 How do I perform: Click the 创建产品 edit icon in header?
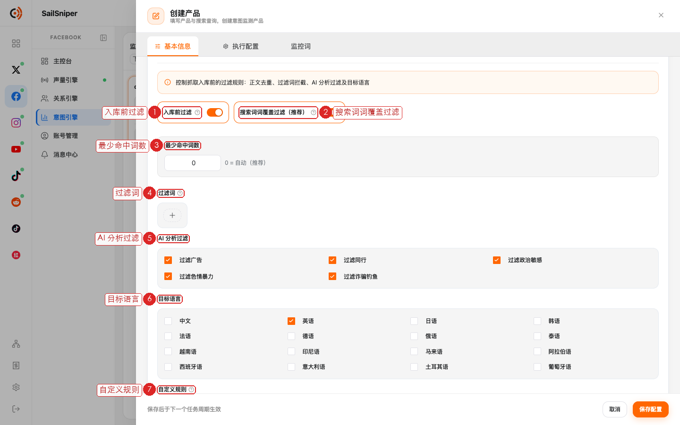tap(156, 16)
